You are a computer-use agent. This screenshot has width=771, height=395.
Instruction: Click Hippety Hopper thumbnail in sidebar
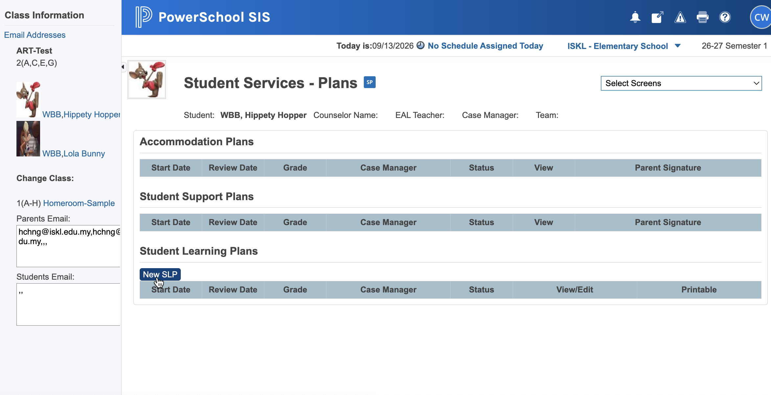click(28, 100)
